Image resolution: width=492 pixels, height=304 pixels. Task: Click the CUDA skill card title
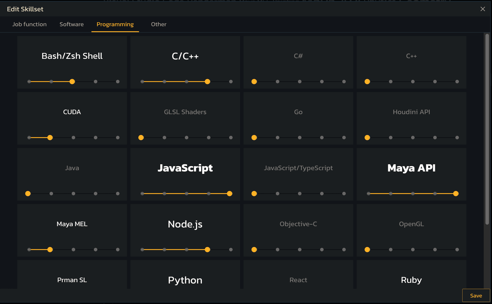pyautogui.click(x=72, y=112)
